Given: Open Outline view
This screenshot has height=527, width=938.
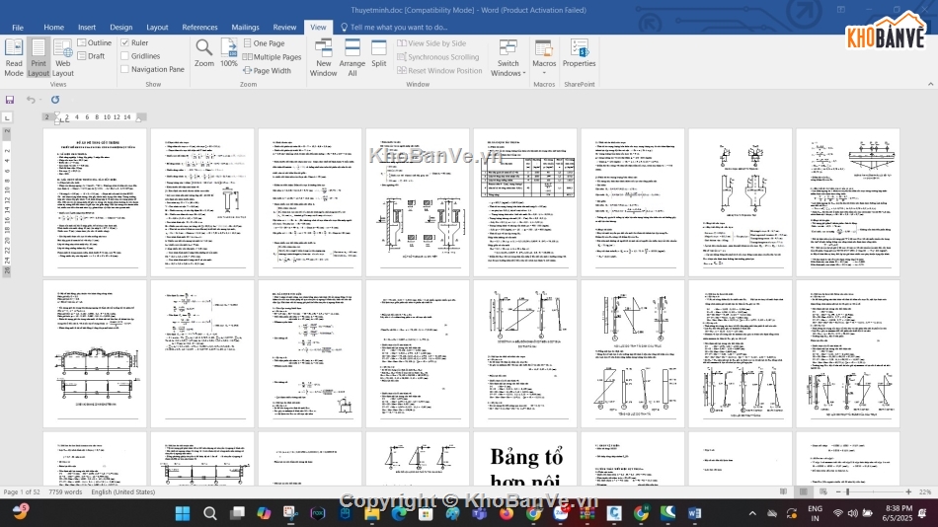Looking at the screenshot, I should click(95, 42).
